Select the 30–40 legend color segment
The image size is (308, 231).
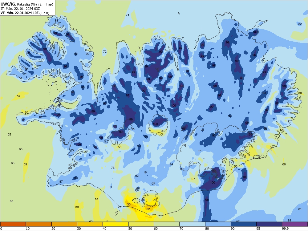(90, 224)
